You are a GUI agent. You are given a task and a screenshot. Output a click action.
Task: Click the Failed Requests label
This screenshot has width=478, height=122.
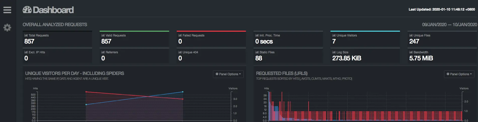pos(194,35)
